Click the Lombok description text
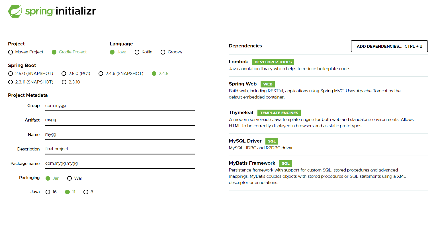This screenshot has width=440, height=230. [289, 69]
